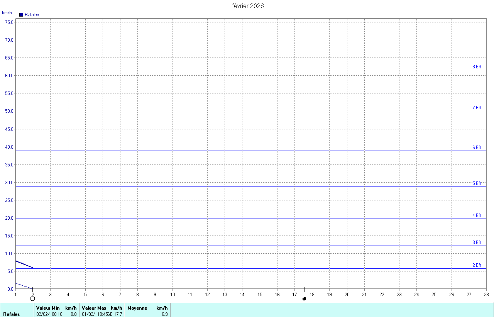Click day 14 on the x-axis
Viewport: 494px width, 317px height.
(242, 295)
